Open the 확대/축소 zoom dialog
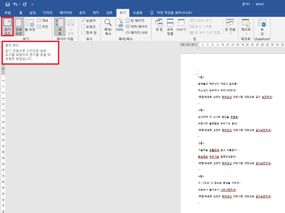Screen dimensions: 285x213 pos(108,27)
